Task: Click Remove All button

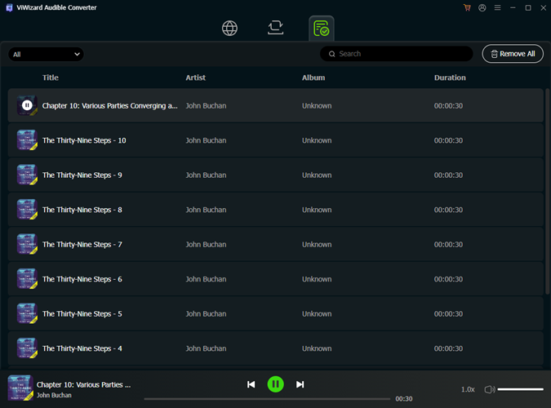Action: [x=513, y=54]
